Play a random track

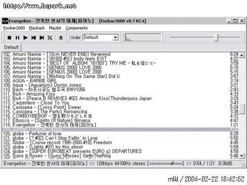(50, 37)
